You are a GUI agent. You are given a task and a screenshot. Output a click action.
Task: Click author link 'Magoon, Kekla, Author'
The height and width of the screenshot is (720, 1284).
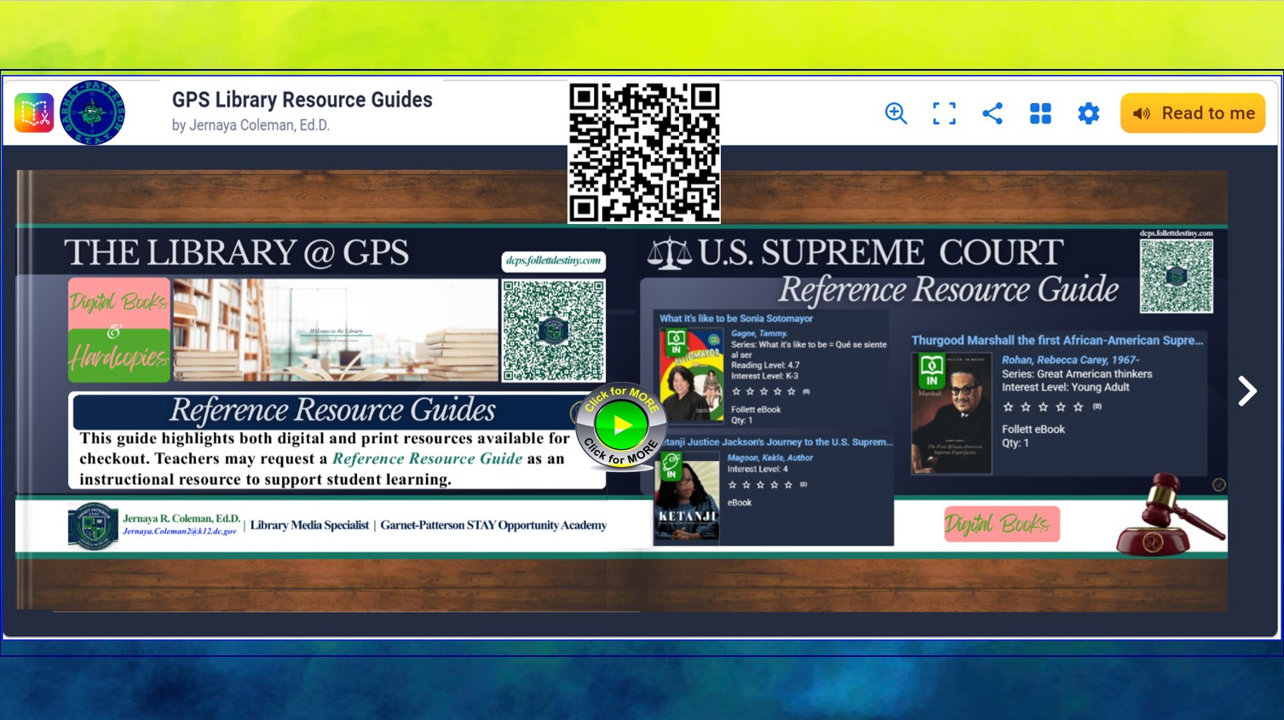[x=770, y=458]
